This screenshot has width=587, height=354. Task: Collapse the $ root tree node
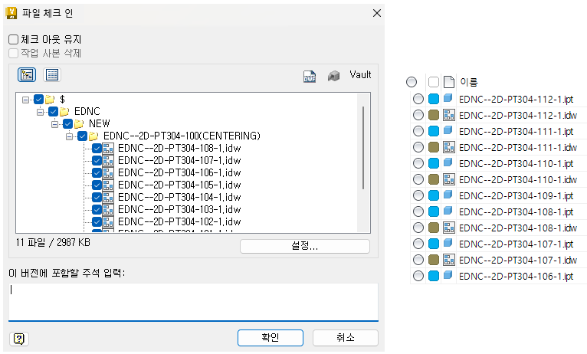[26, 99]
